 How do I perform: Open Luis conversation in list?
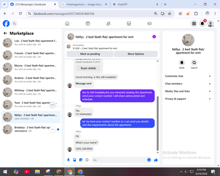31,43
